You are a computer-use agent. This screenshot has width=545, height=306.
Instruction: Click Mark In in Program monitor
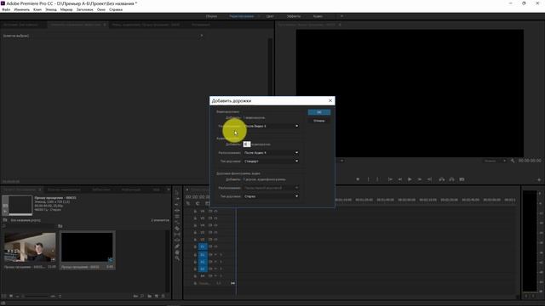[x=369, y=179]
